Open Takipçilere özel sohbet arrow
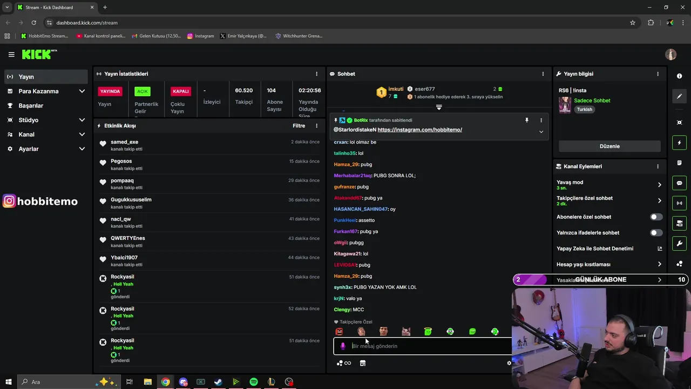Image resolution: width=691 pixels, height=389 pixels. pos(659,200)
